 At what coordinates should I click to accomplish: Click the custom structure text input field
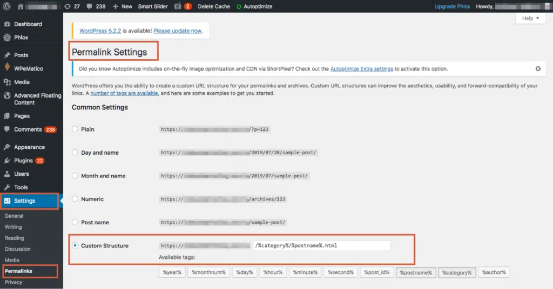click(321, 245)
